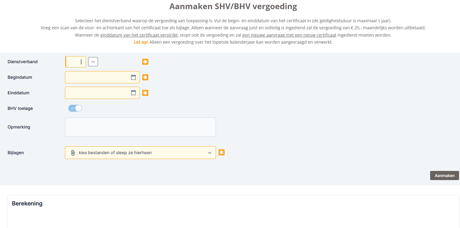Expand the Bijlagen dropdown chevron
Screen dimensions: 460x228
(x=210, y=153)
